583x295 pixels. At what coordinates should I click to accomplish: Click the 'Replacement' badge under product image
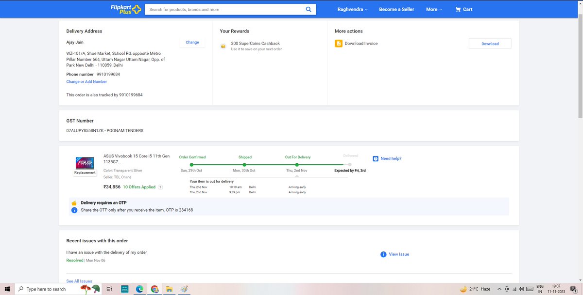(85, 172)
